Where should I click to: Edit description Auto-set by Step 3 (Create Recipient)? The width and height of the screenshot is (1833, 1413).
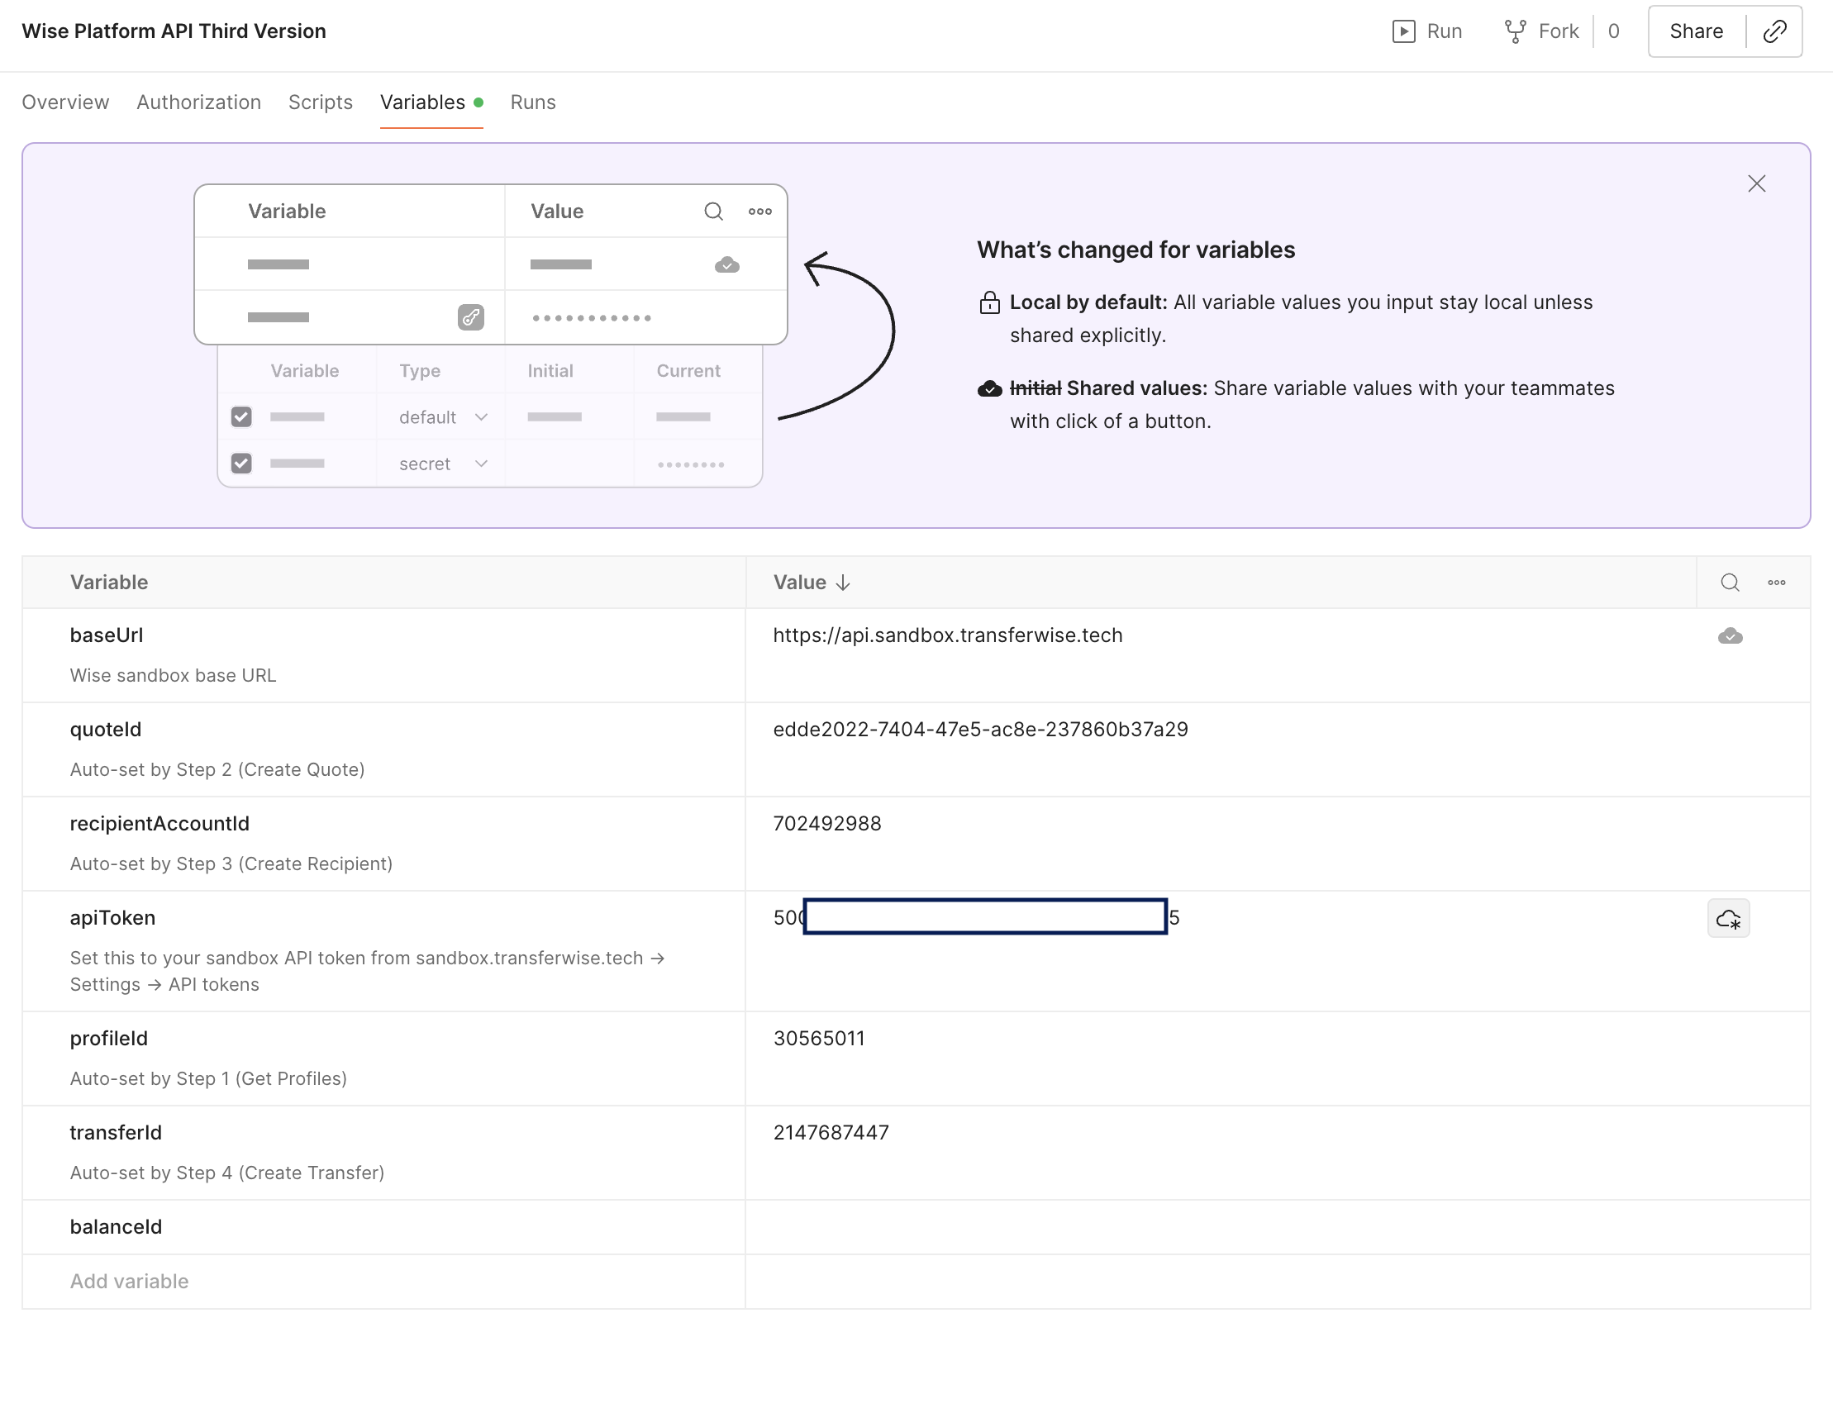click(x=231, y=863)
